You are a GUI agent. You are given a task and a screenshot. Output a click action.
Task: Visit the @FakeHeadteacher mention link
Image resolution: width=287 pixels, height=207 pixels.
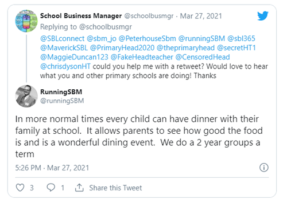[142, 57]
